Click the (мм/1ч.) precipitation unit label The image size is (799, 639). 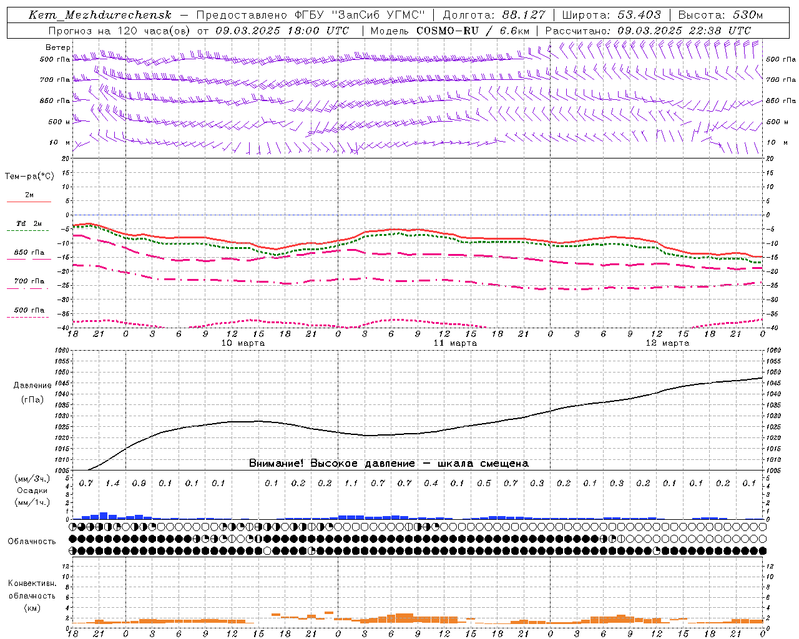(32, 502)
